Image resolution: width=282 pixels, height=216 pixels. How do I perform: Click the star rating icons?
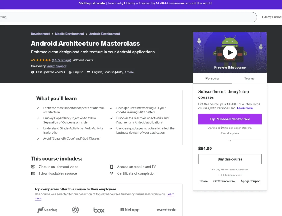(x=43, y=60)
